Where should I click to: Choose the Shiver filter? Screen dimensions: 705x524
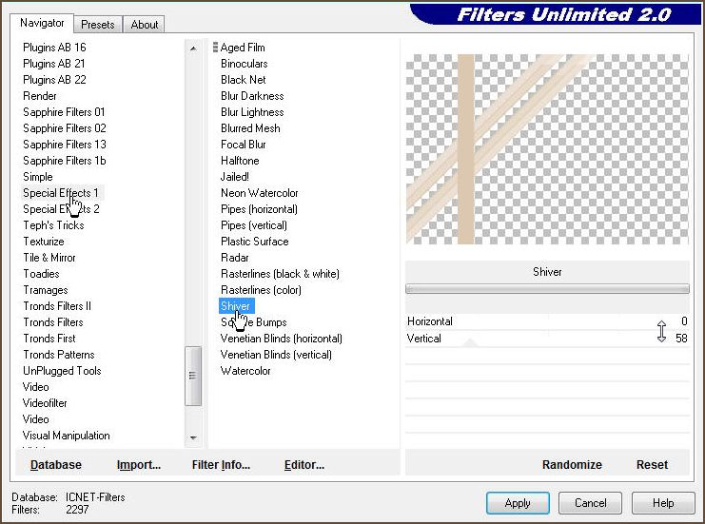point(237,306)
